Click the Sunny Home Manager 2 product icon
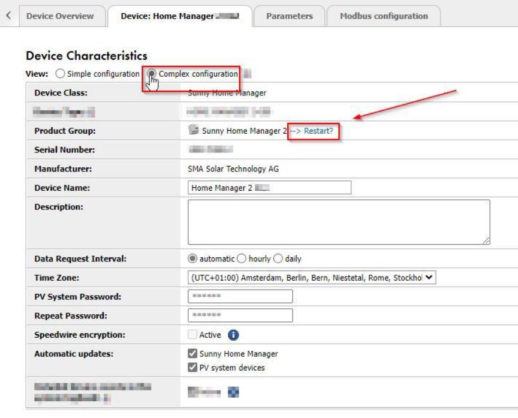The width and height of the screenshot is (518, 418). 192,131
